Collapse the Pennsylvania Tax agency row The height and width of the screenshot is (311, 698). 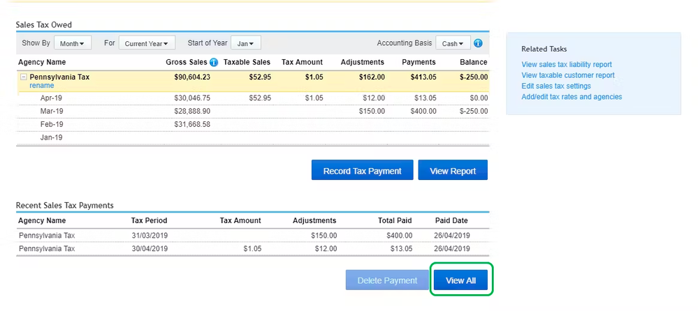click(x=24, y=77)
